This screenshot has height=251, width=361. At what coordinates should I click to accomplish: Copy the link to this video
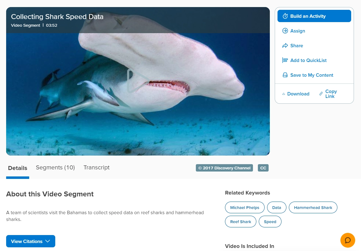coord(328,94)
